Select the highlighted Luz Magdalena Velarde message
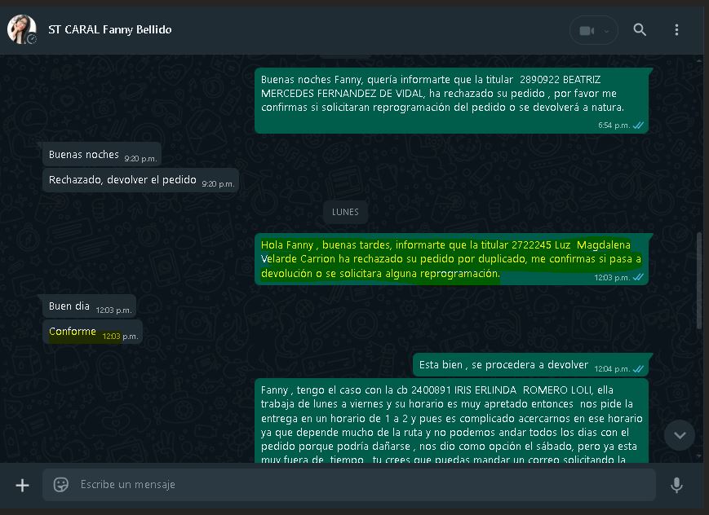709x515 pixels. coord(451,259)
